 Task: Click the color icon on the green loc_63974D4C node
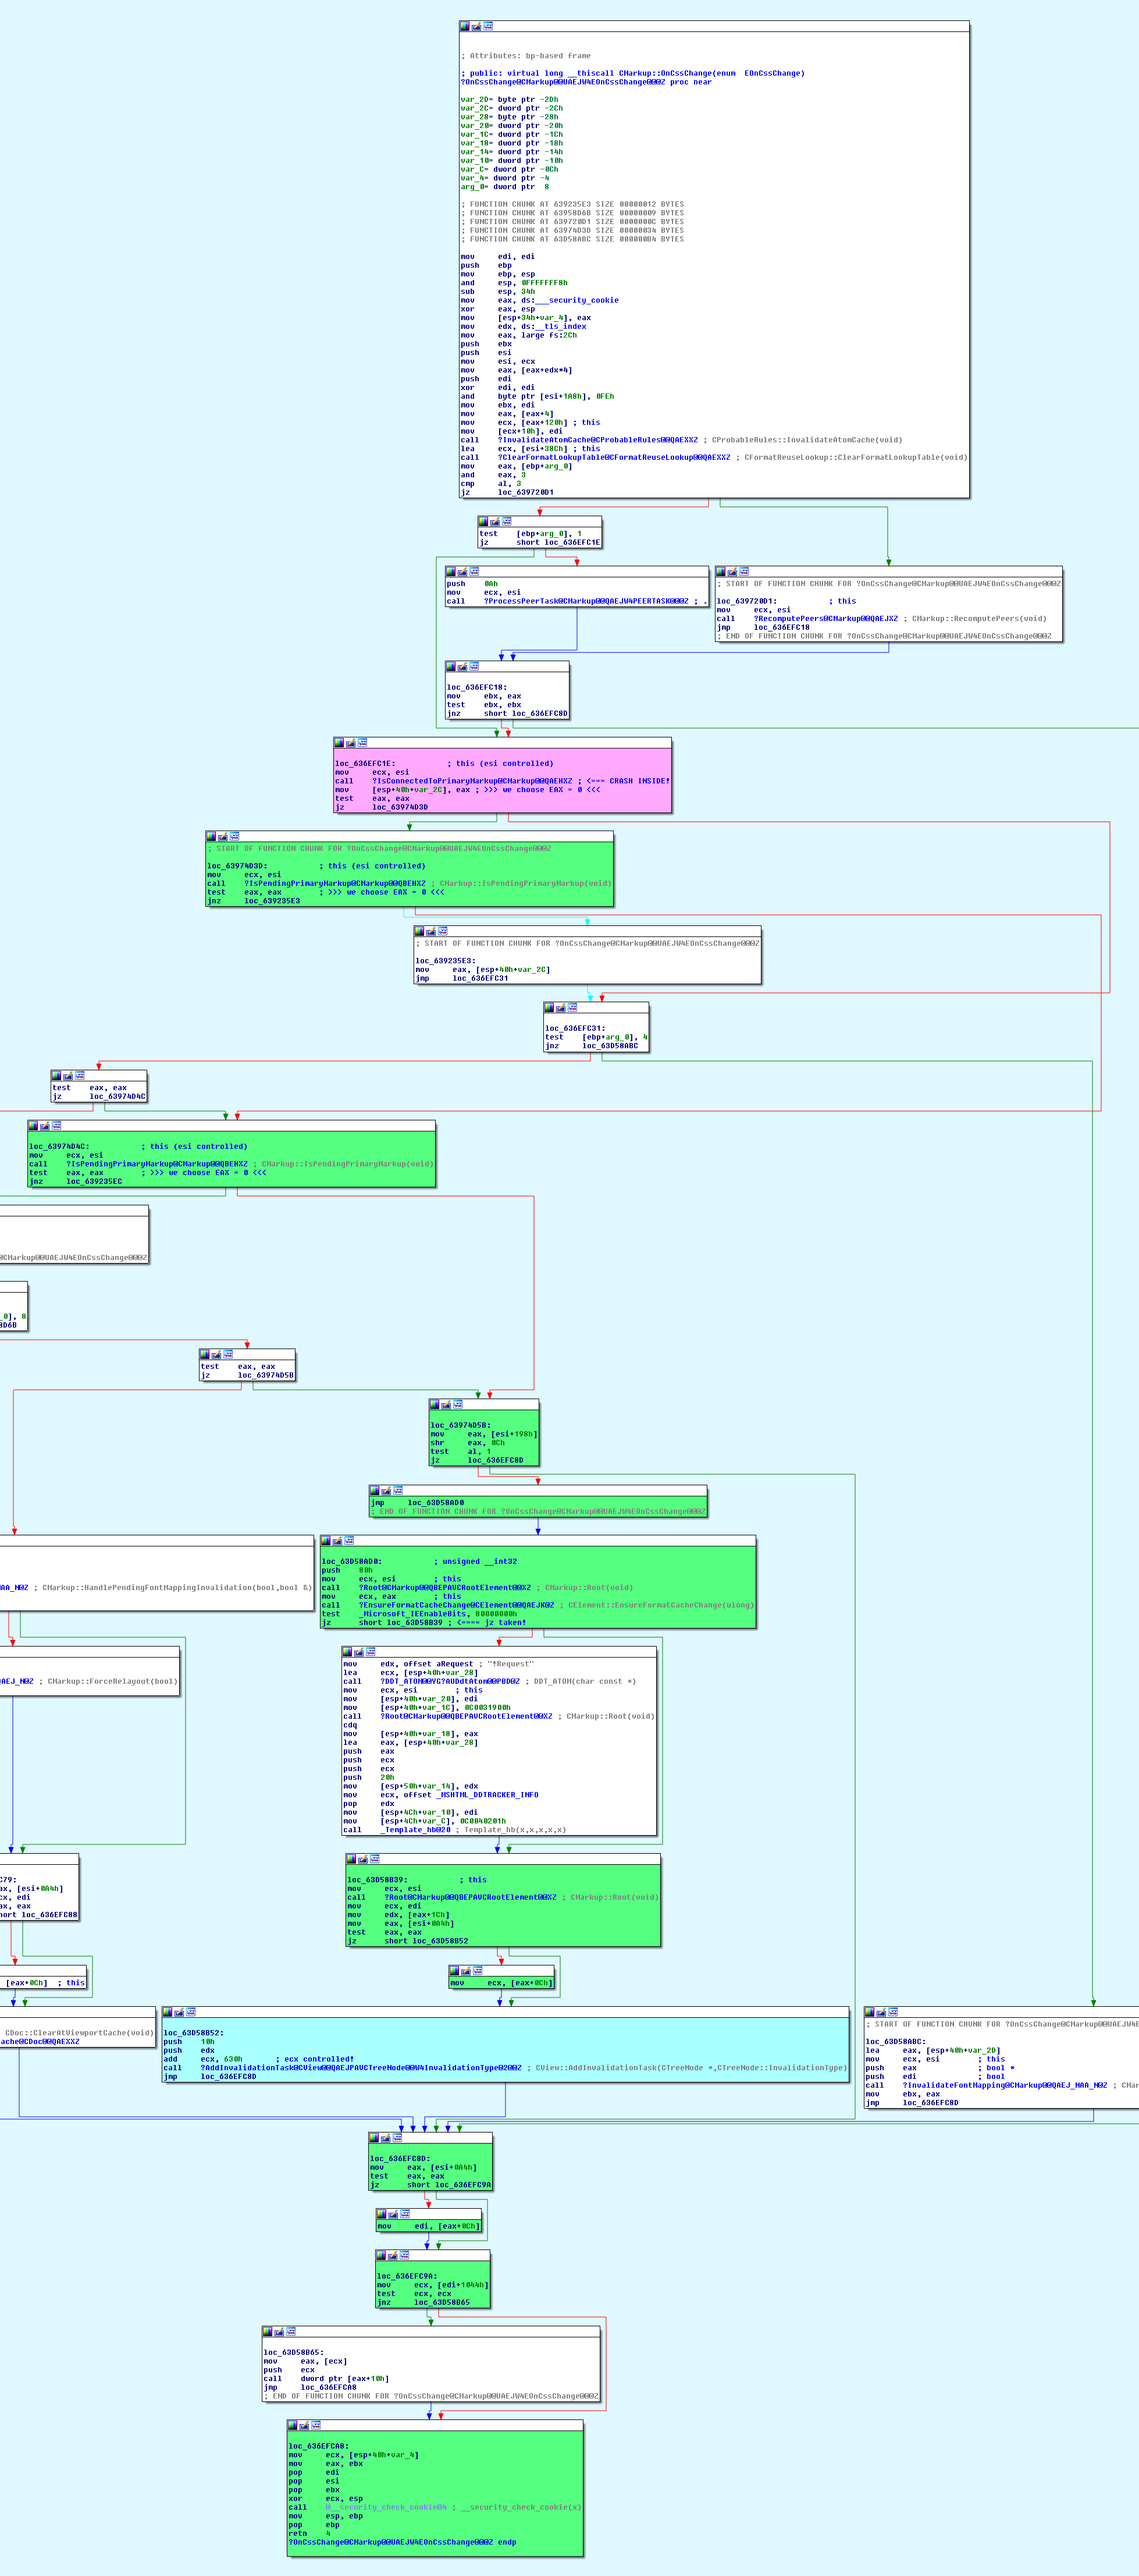[33, 1125]
